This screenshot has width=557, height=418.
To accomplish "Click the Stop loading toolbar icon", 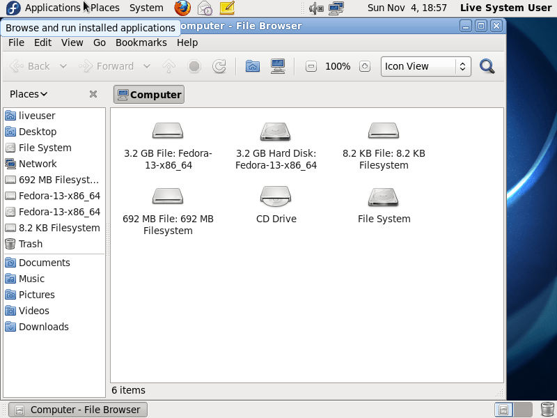I will 194,66.
